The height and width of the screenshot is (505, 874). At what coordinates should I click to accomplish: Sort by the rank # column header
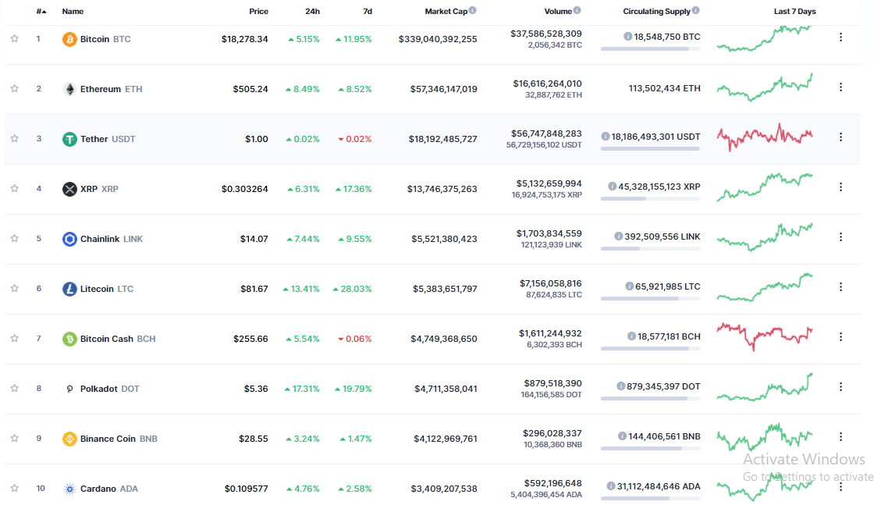click(41, 11)
